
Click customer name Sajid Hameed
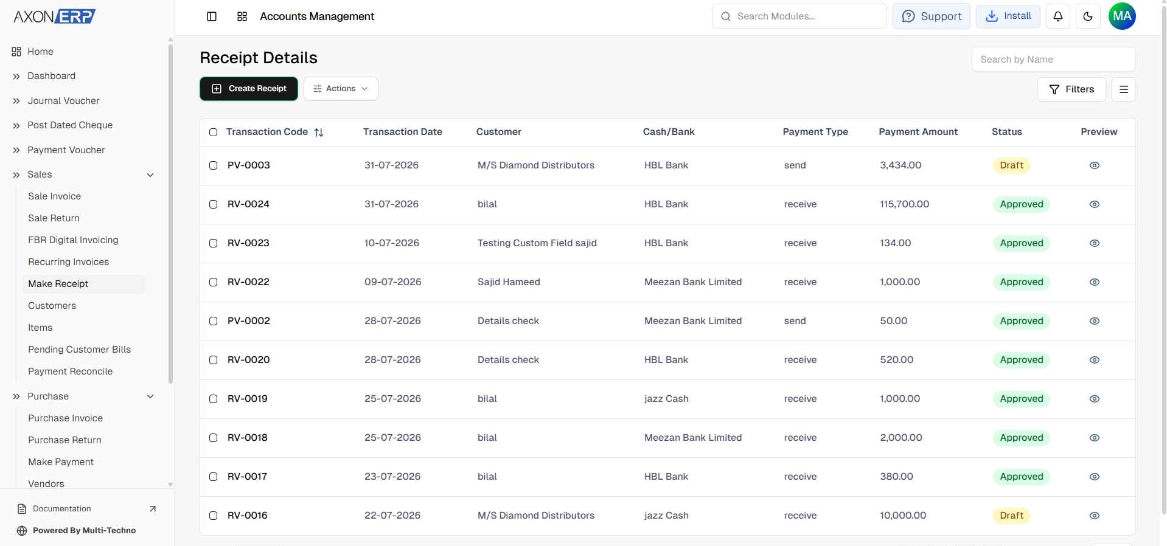point(509,282)
